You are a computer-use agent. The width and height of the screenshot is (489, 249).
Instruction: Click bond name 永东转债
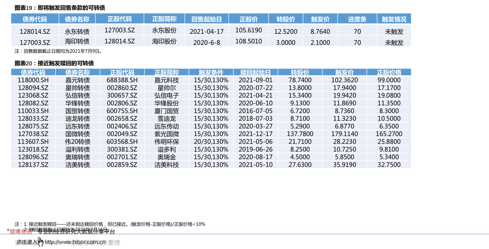click(x=77, y=31)
